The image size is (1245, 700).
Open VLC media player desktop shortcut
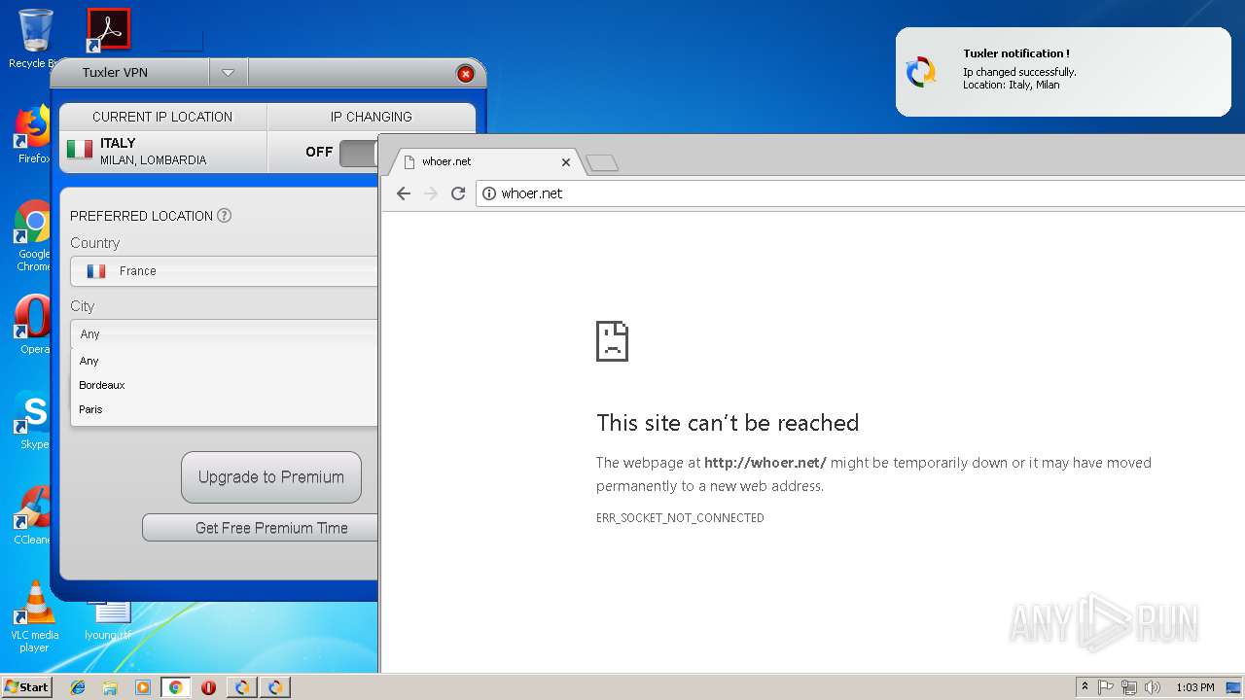[x=35, y=616]
